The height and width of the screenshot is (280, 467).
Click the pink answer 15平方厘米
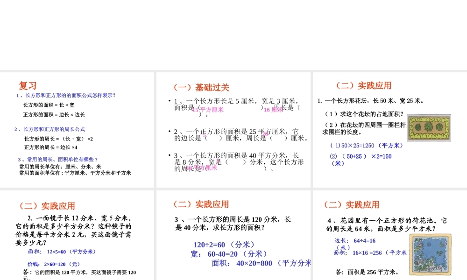207,110
